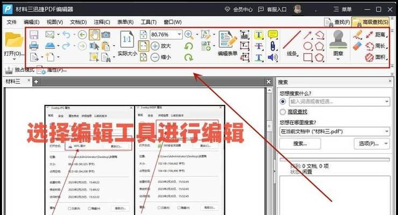Image resolution: width=398 pixels, height=215 pixels.
Task: Rotate the page clockwise
Action: click(189, 58)
